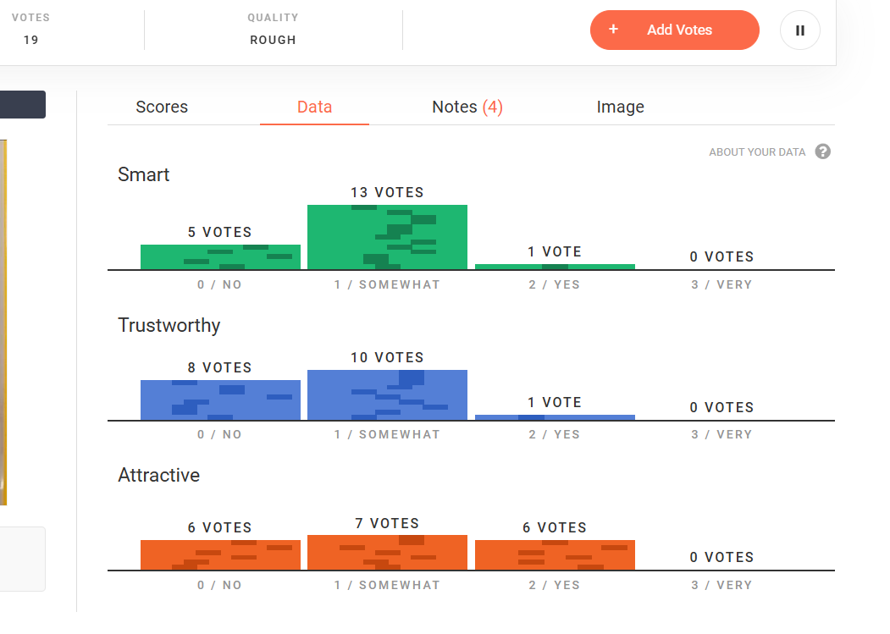Screen dimensions: 890x634
Task: Switch to the Scores tab
Action: [162, 107]
